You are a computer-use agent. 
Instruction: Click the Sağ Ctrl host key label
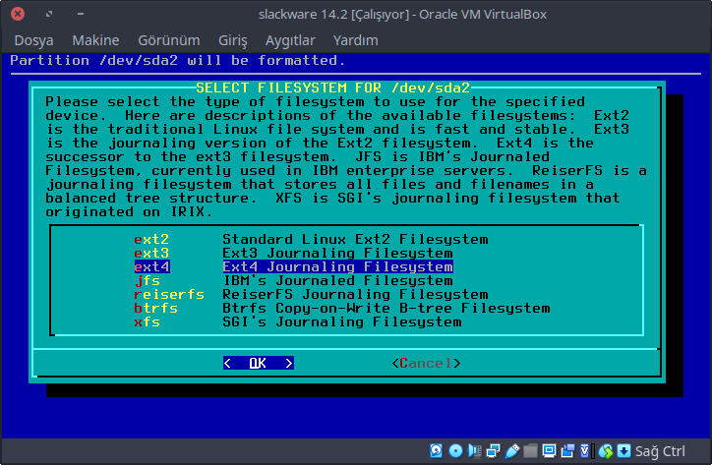click(660, 451)
